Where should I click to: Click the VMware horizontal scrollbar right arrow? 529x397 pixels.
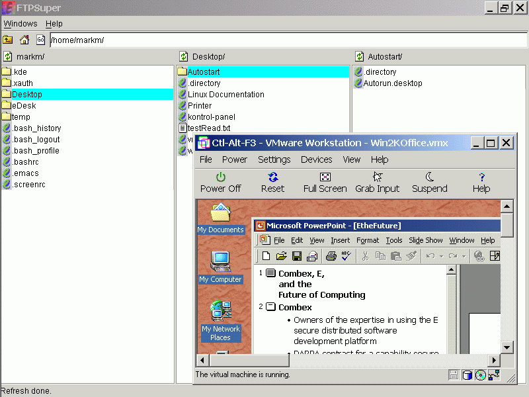point(494,360)
